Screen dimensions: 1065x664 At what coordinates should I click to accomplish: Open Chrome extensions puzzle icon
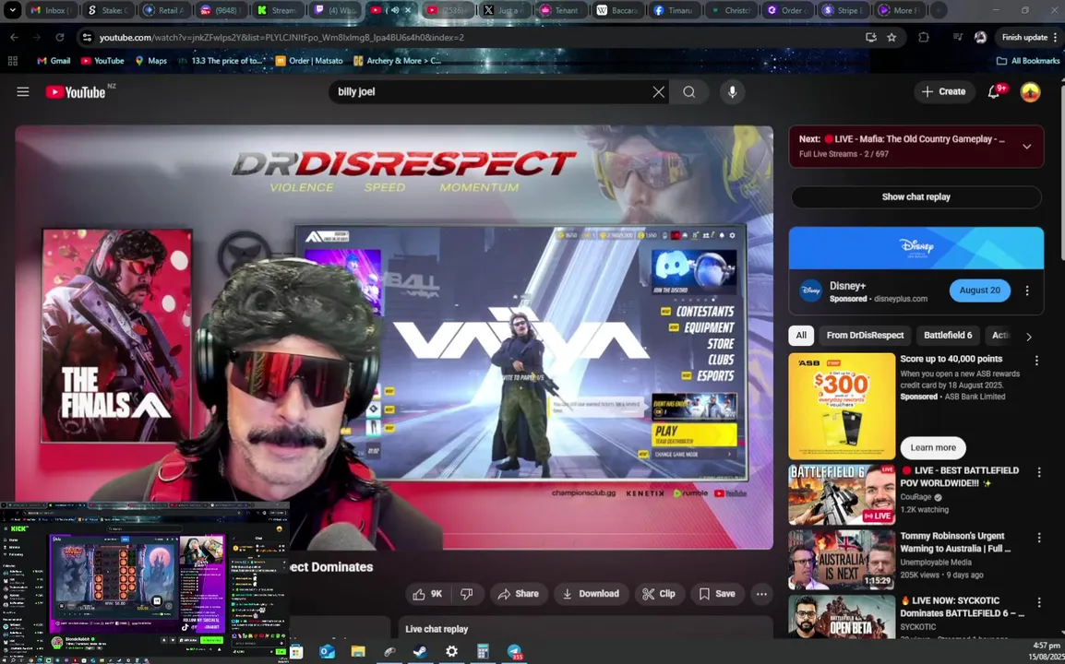(924, 37)
